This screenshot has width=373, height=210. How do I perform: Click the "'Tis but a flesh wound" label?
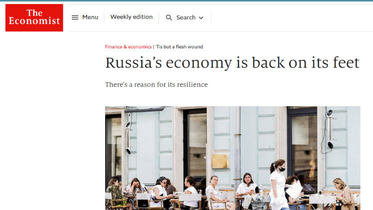pos(179,46)
